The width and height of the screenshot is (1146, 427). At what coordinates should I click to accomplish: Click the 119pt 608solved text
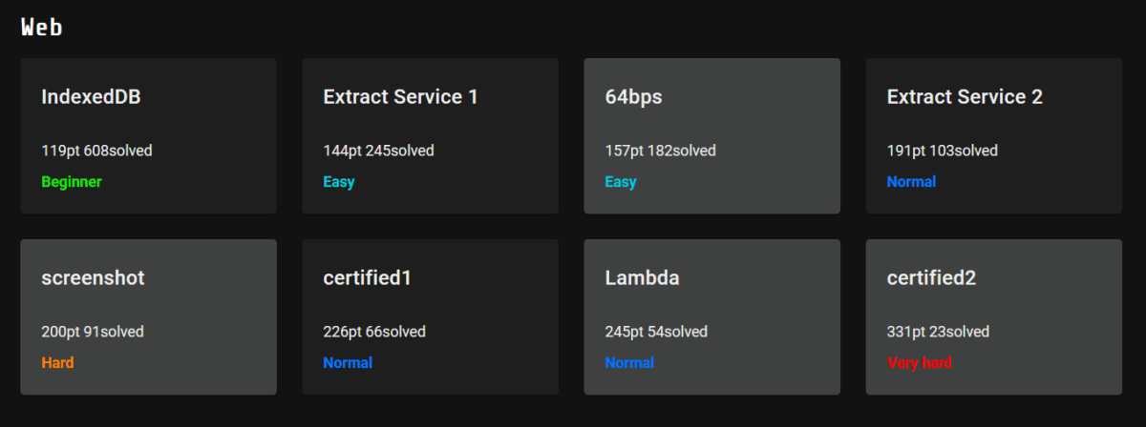tap(96, 151)
